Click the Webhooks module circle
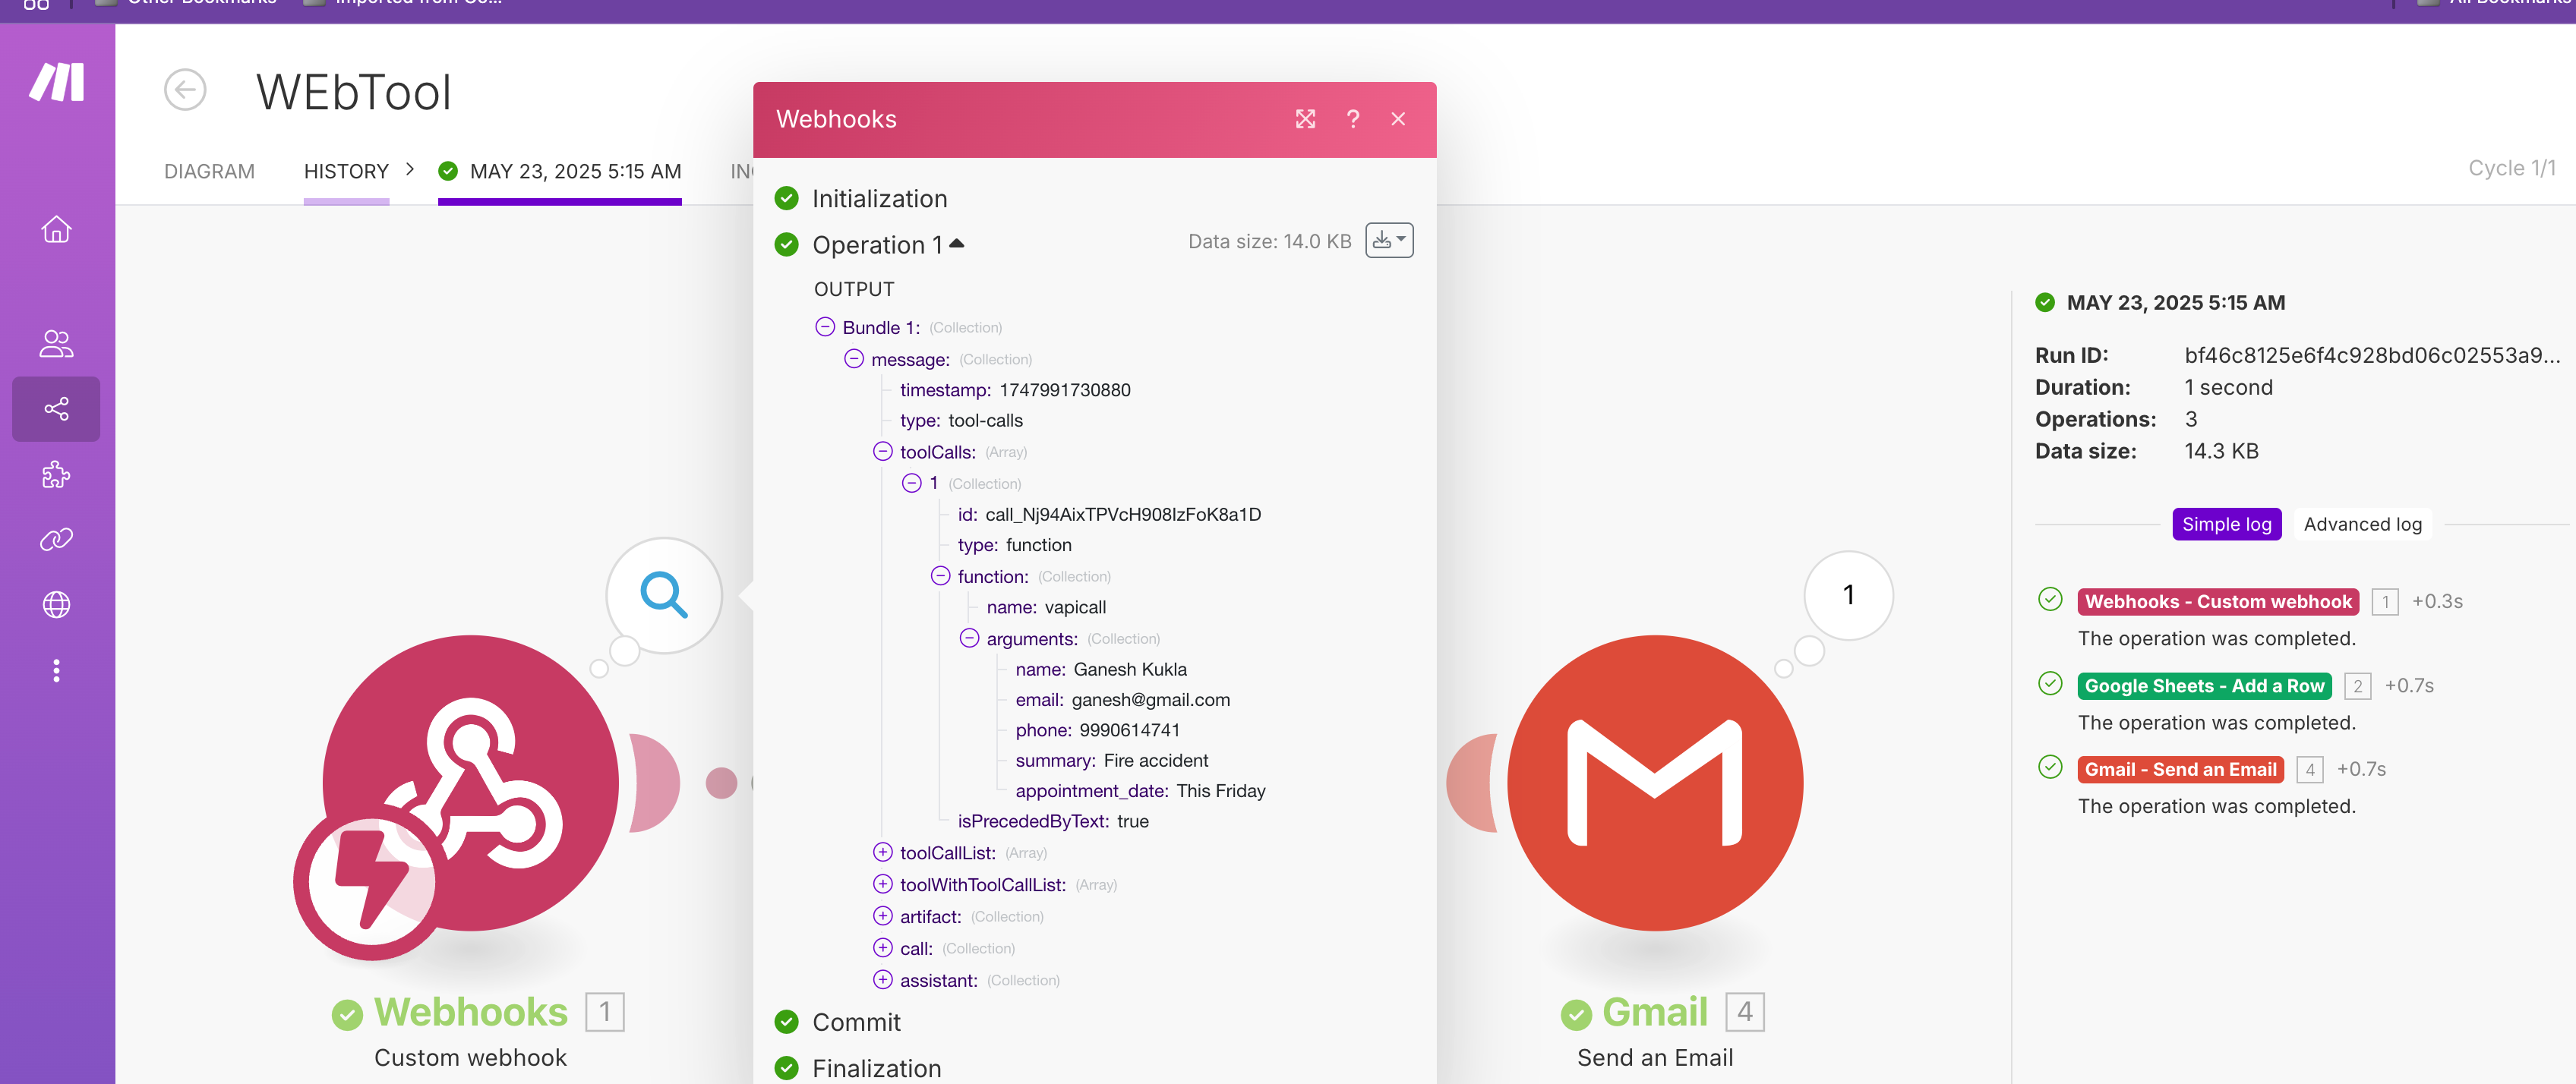The image size is (2576, 1084). 470,783
